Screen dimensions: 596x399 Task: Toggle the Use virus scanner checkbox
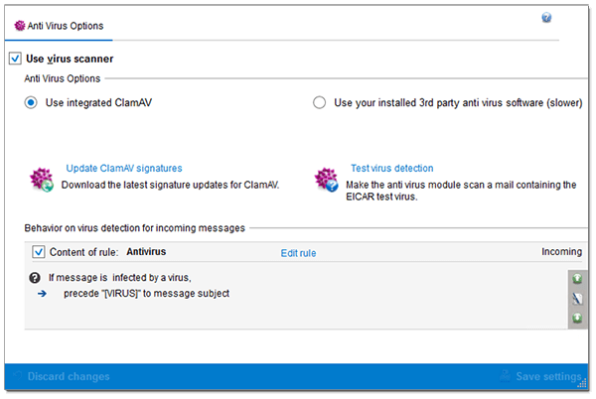15,59
